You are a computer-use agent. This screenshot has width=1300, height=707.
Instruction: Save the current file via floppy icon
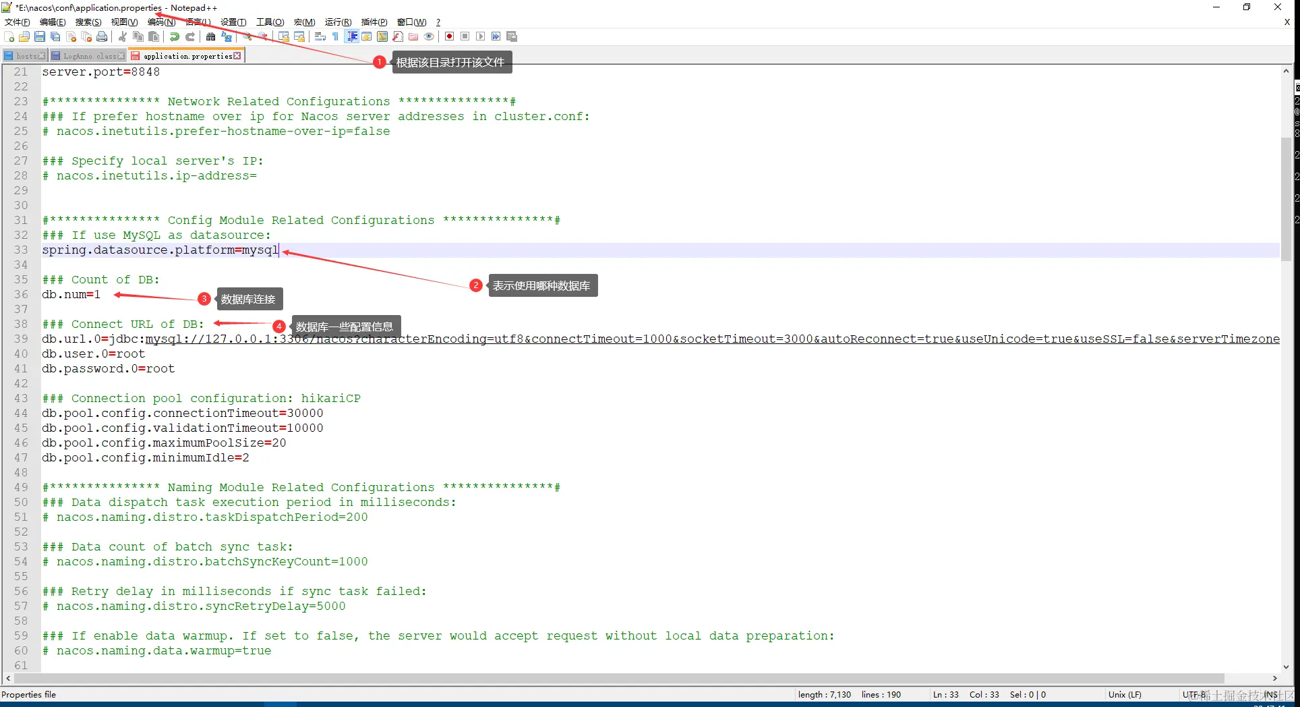(x=40, y=36)
